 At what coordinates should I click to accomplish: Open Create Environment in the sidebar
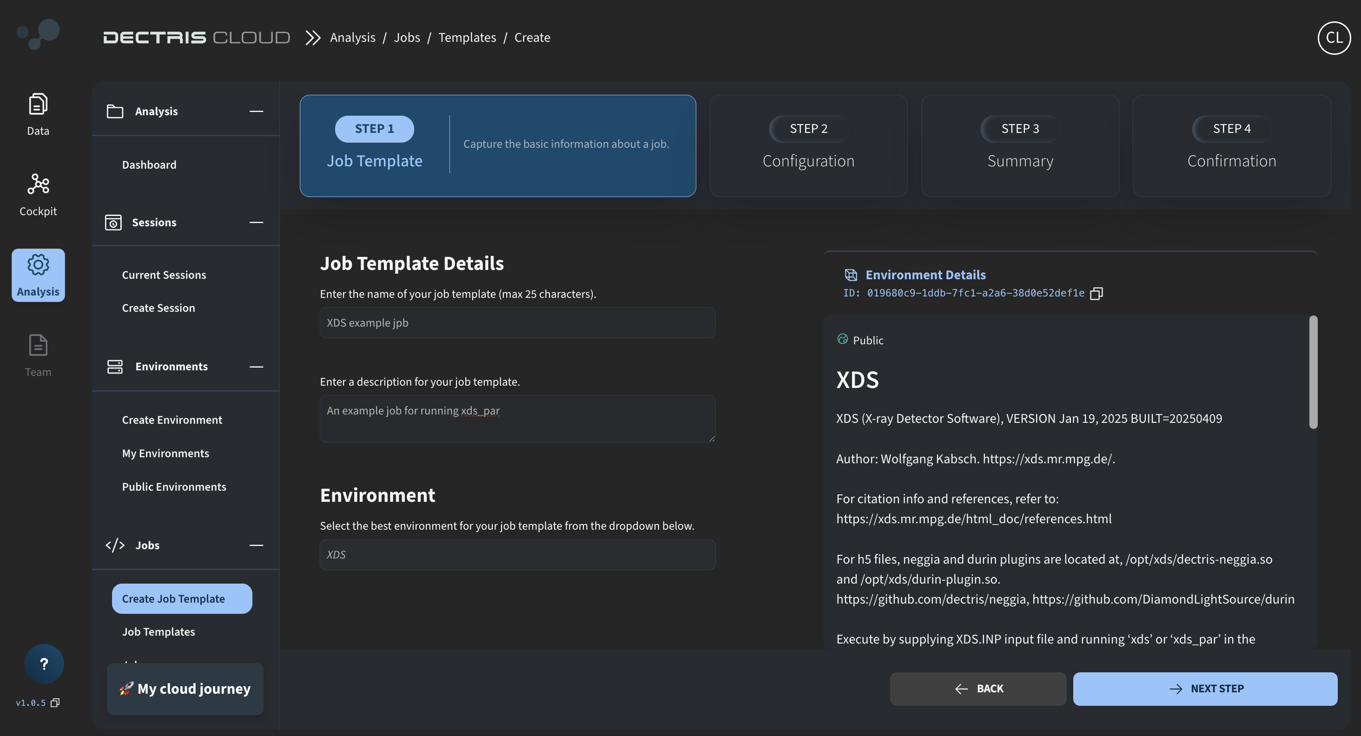pyautogui.click(x=172, y=420)
